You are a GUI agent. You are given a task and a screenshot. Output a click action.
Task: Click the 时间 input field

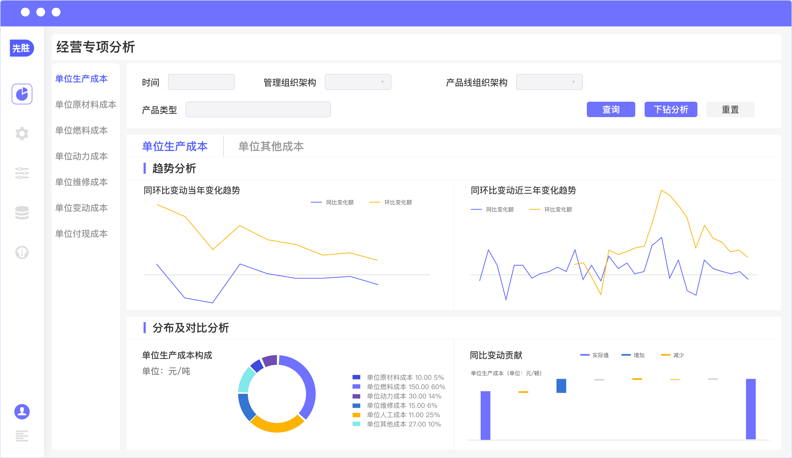pyautogui.click(x=201, y=82)
